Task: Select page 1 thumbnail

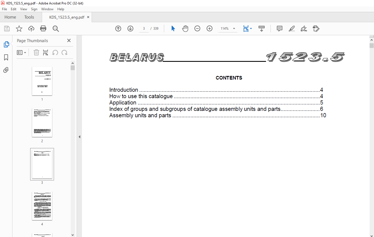Action: coord(42,81)
